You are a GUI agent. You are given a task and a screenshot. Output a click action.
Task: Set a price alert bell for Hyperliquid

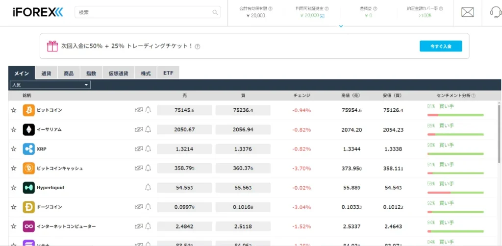[148, 188]
